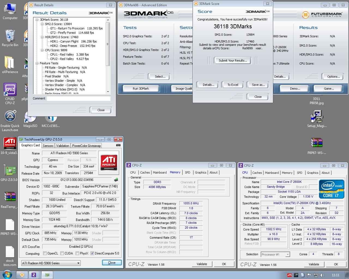
Task: Open Caches tab in right CPU-Z window
Action: 257,173
